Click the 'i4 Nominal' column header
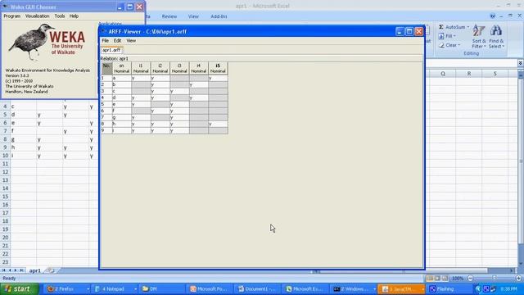 coord(198,68)
